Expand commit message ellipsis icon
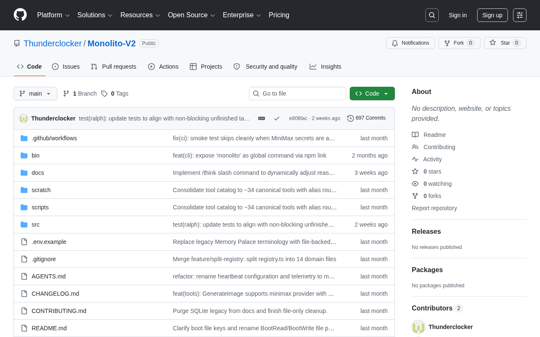 click(262, 118)
